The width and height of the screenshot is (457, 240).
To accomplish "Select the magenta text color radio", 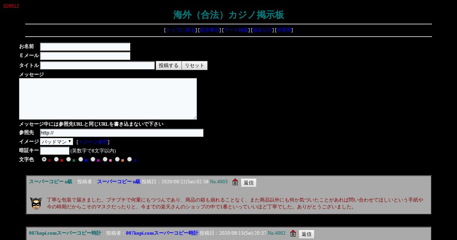I will [93, 159].
